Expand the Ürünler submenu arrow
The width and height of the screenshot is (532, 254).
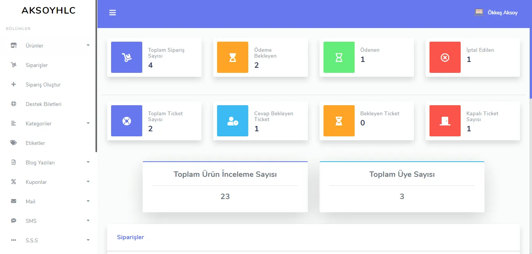(x=88, y=46)
